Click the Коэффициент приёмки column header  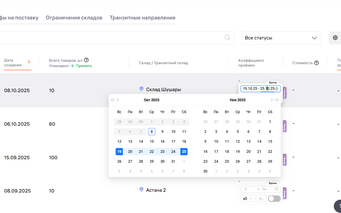point(251,63)
